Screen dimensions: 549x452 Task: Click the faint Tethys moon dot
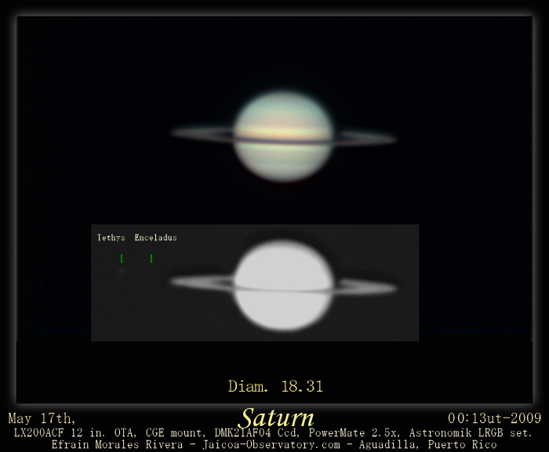(122, 271)
